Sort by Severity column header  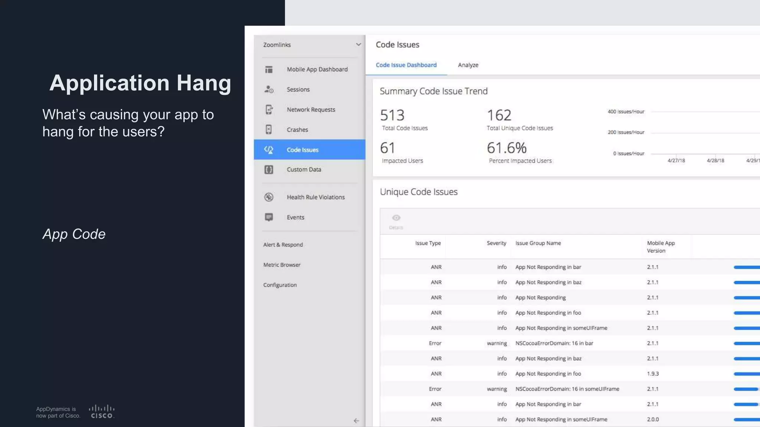497,243
